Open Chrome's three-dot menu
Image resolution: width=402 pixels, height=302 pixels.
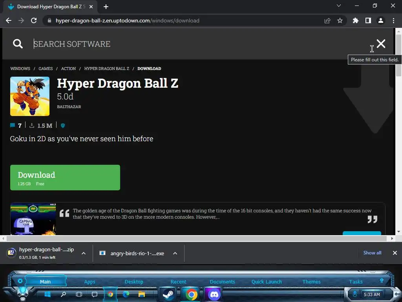point(393,20)
